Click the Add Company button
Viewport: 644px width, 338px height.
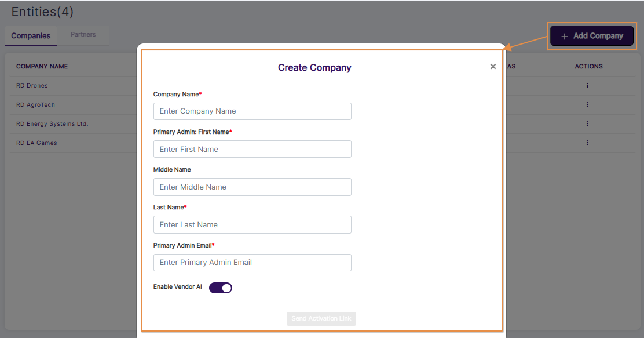[591, 35]
